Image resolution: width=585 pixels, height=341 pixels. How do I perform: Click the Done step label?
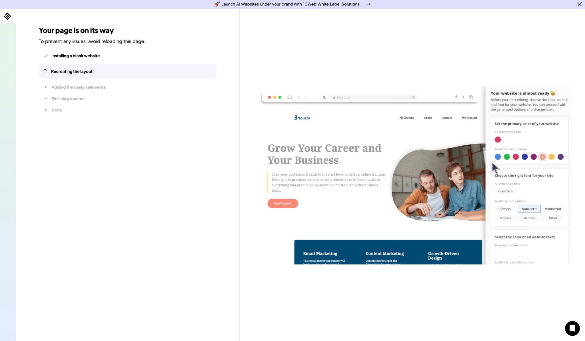tap(57, 110)
